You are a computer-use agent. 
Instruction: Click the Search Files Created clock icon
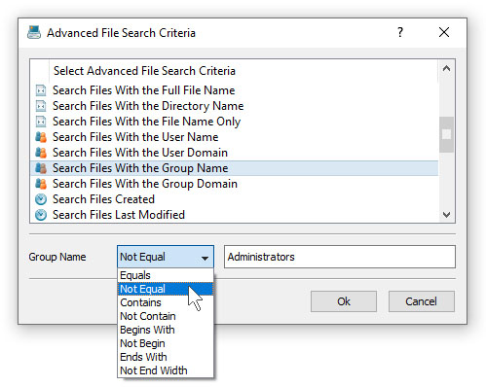[x=41, y=199]
